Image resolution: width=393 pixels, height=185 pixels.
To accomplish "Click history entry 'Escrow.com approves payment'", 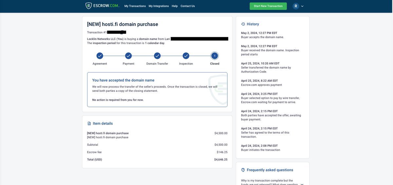I will coord(261,85).
